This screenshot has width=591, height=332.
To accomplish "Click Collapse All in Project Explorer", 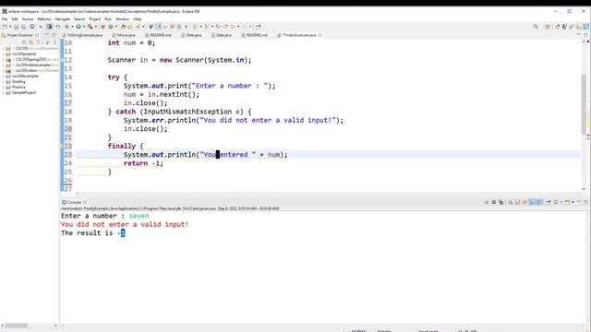I will click(25, 42).
